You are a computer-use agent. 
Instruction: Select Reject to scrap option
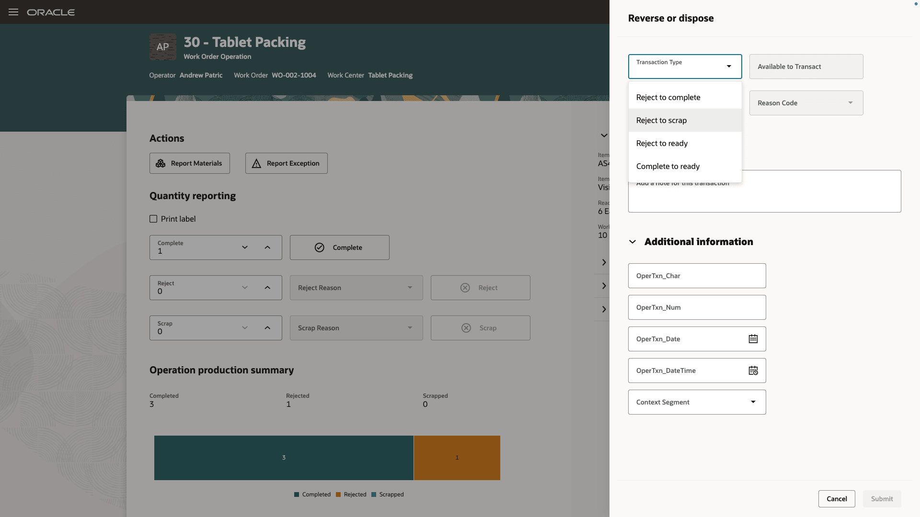click(x=661, y=120)
